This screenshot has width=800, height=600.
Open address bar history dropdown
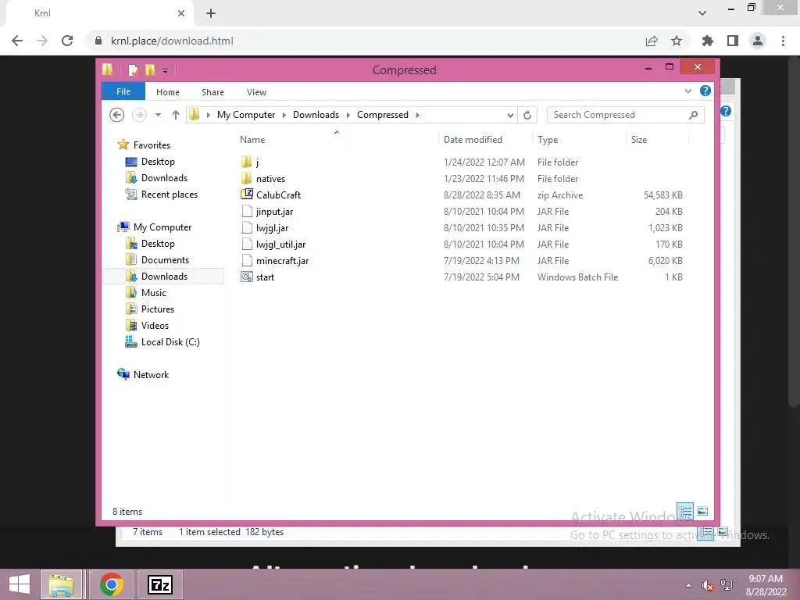(510, 116)
